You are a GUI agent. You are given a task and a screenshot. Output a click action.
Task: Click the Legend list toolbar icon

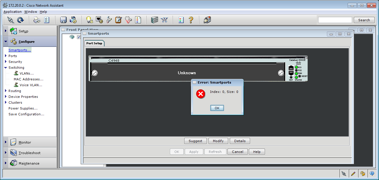point(181,20)
